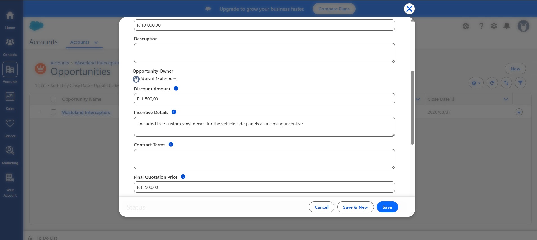The image size is (537, 240).
Task: Open the user profile avatar
Action: (523, 26)
